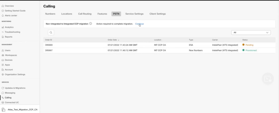Click date 07/21/2022 11:43:24 AM GMT
This screenshot has width=279, height=113.
[x=122, y=45]
